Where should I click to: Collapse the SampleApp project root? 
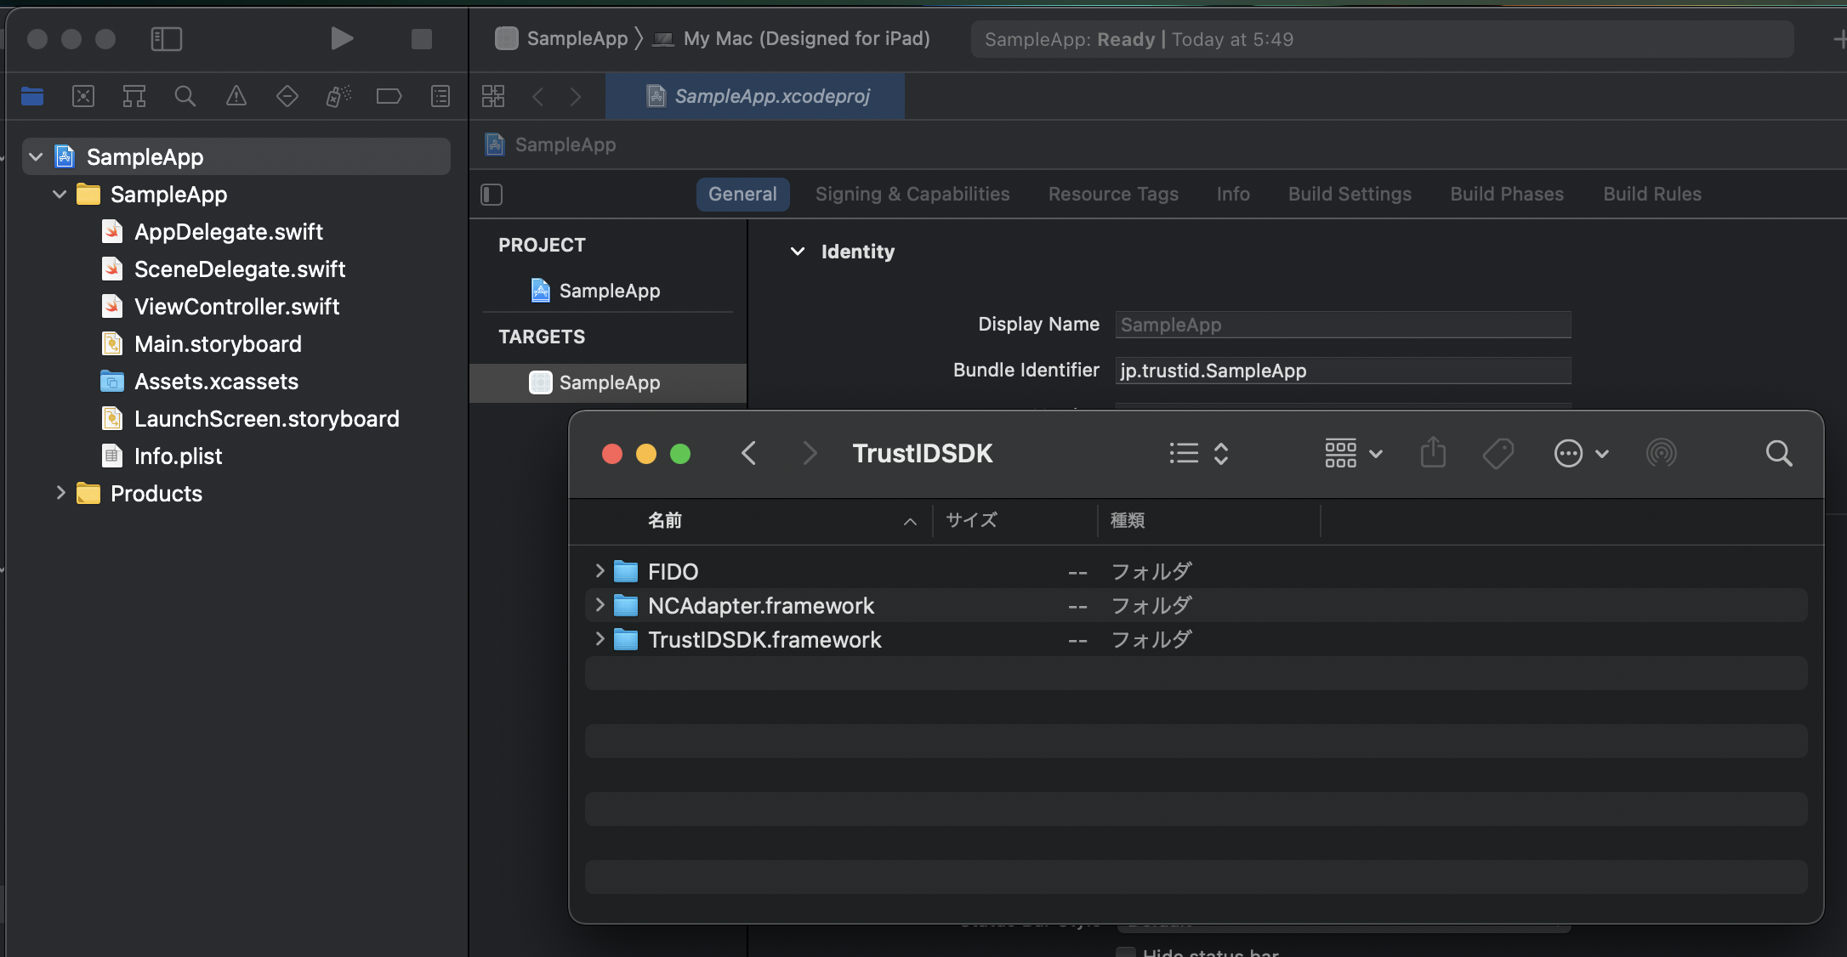(x=36, y=156)
